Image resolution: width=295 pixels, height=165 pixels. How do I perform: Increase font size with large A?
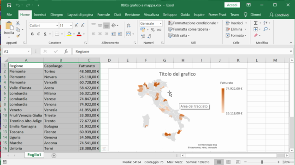pyautogui.click(x=76, y=26)
